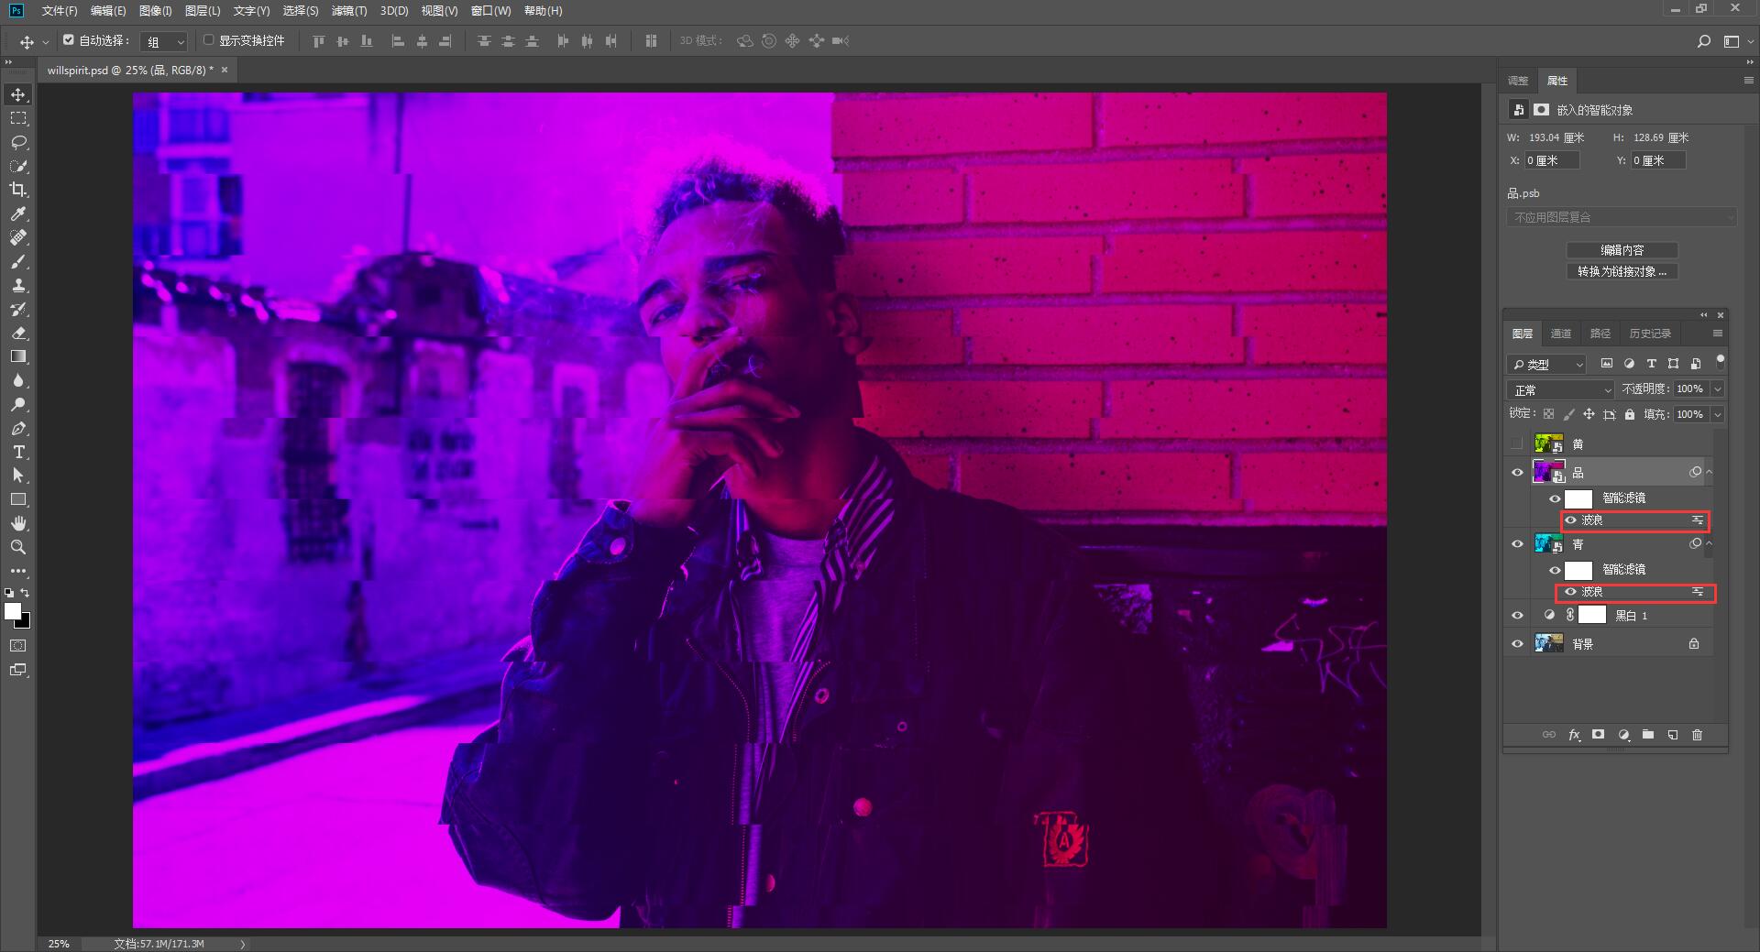1760x952 pixels.
Task: Open the 组 auto-select dropdown
Action: [165, 41]
